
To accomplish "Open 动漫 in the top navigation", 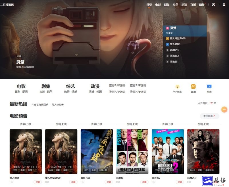I will coord(184,5).
